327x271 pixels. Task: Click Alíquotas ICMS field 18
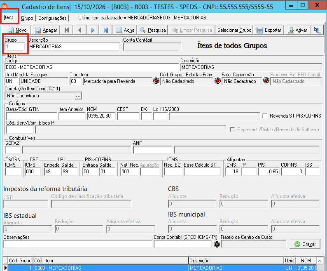pos(233,172)
